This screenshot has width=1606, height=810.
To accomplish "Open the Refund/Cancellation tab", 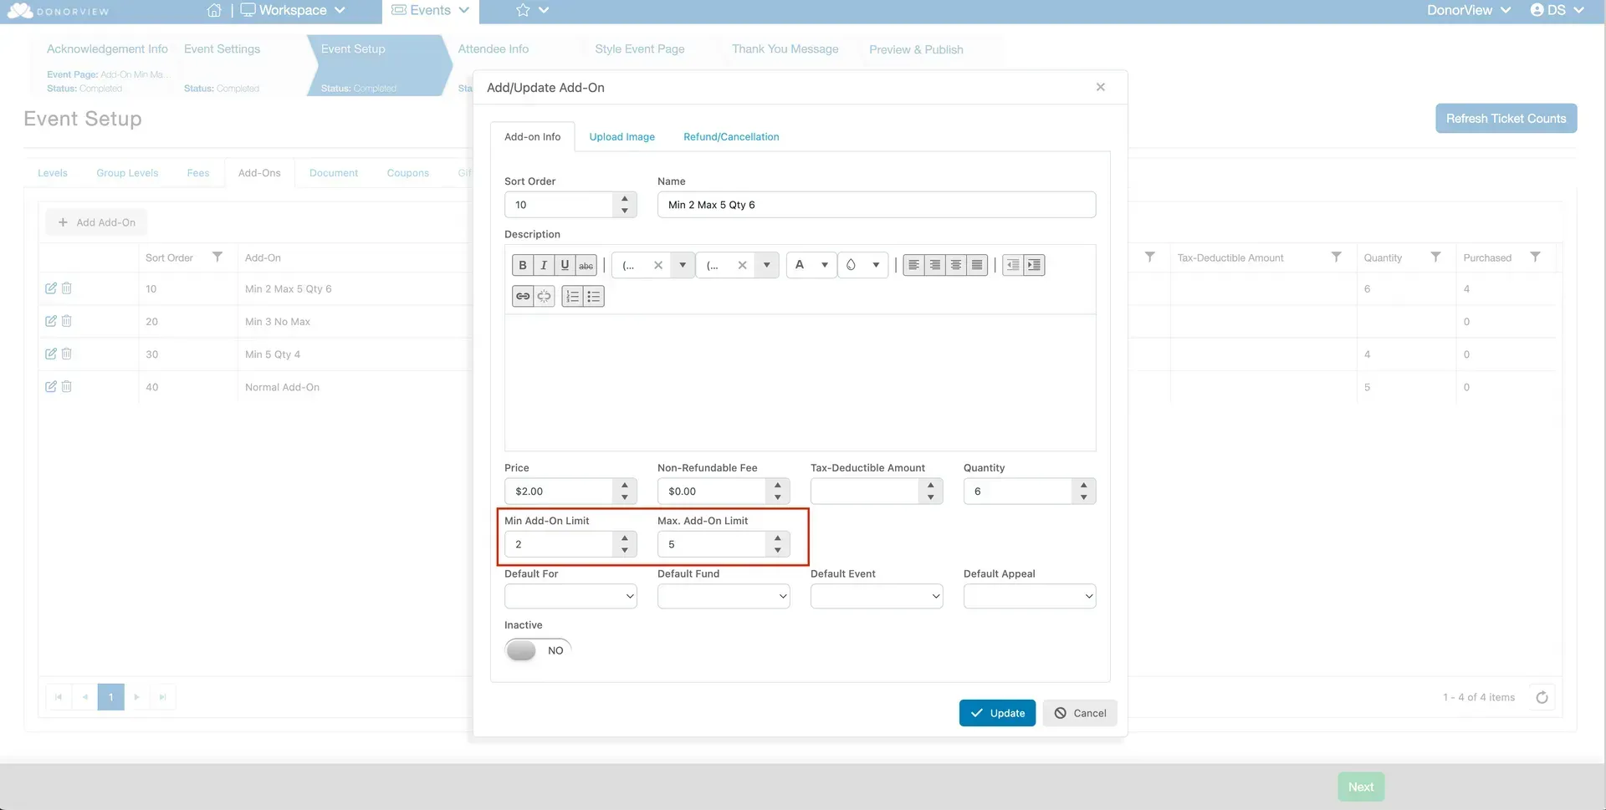I will point(731,137).
